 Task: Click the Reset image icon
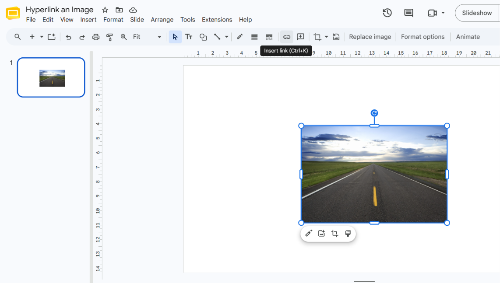click(336, 37)
